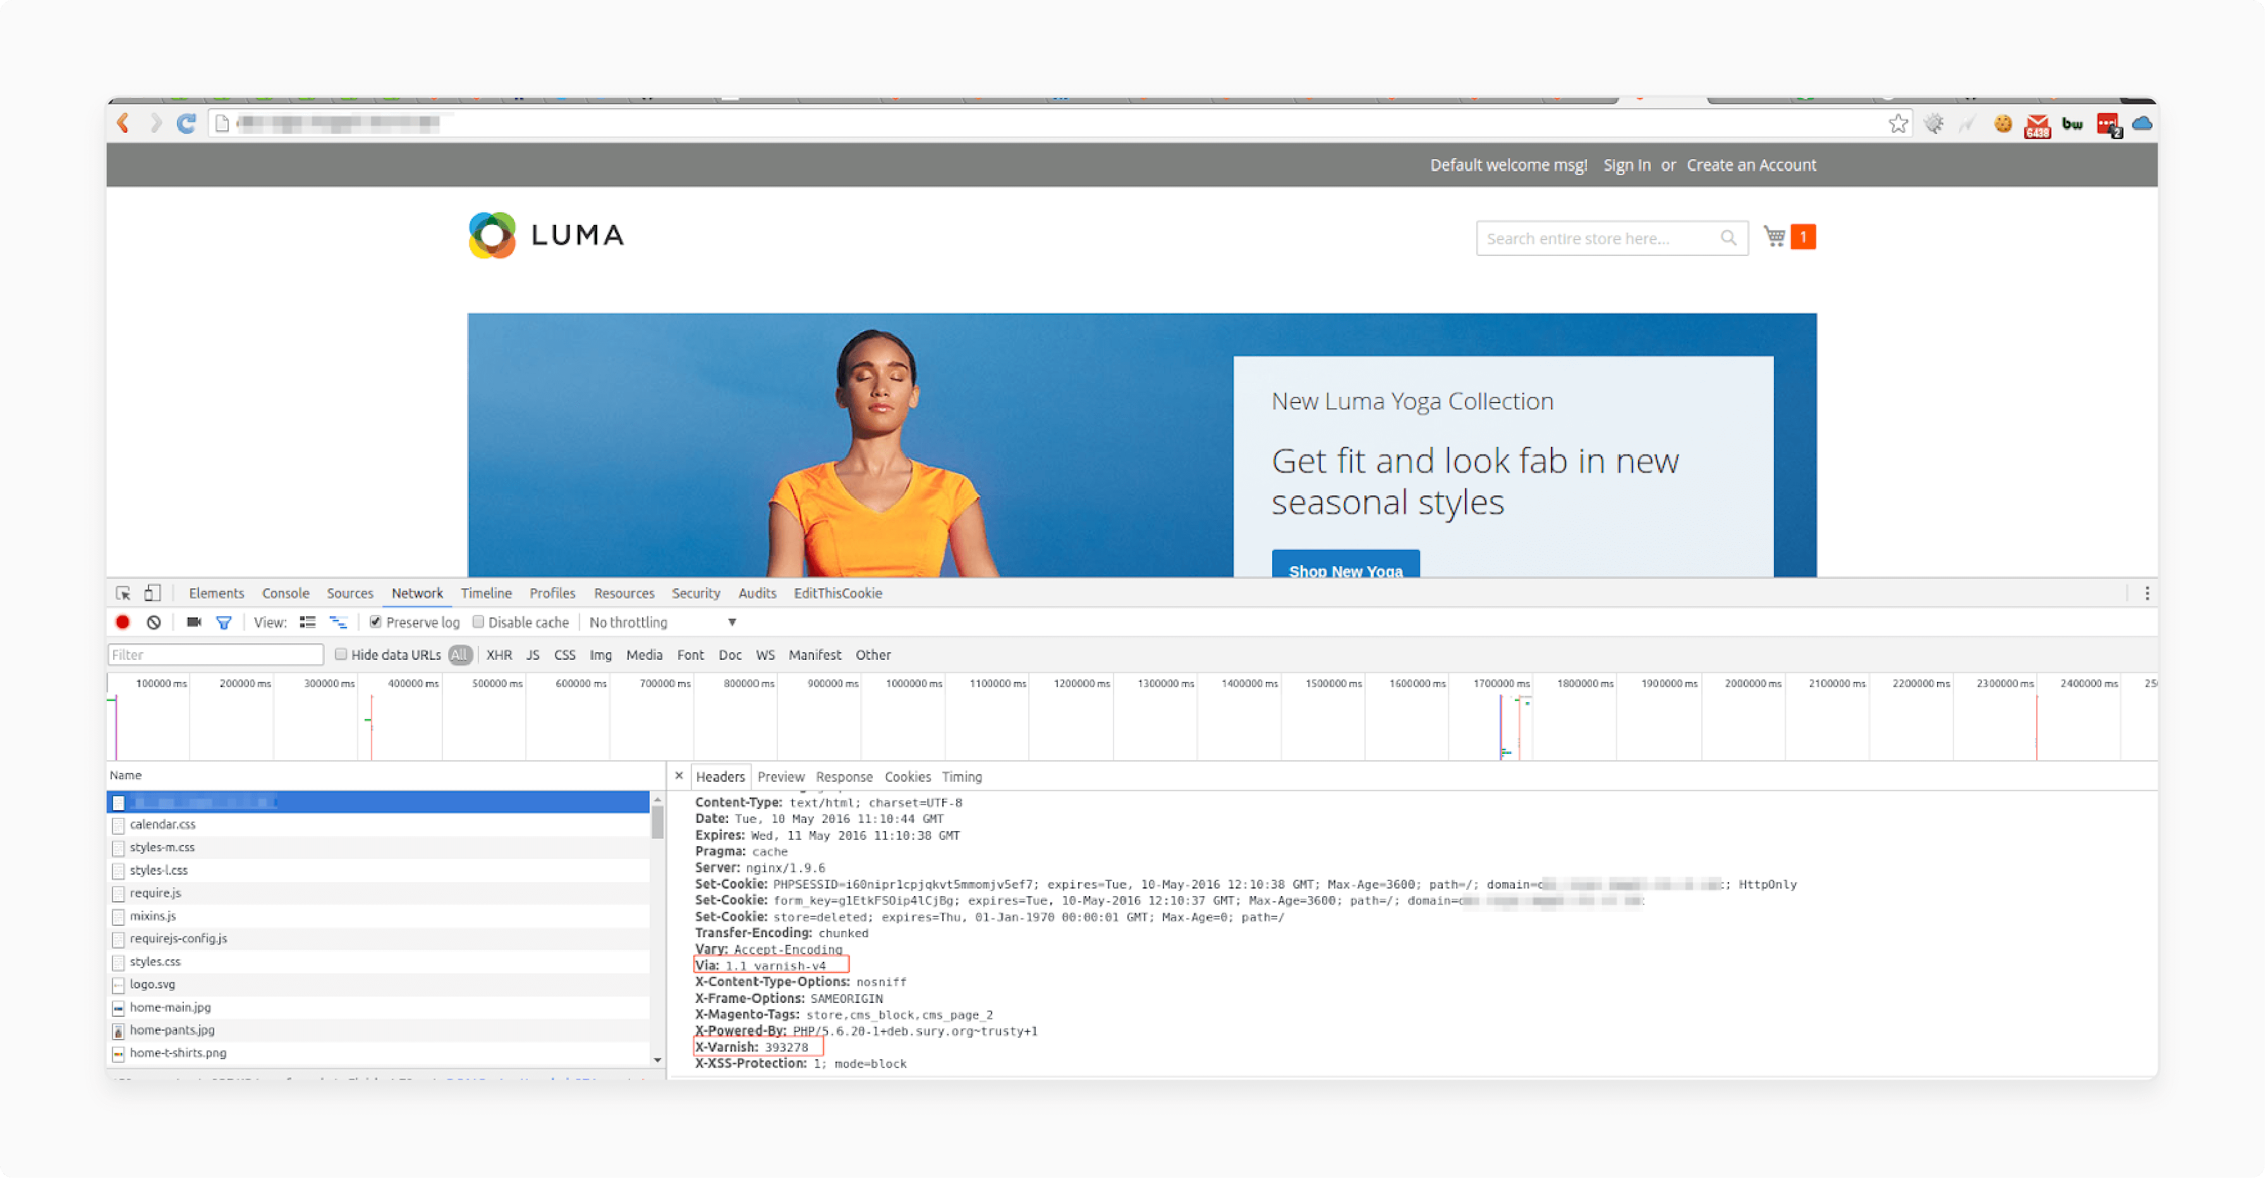Switch to the Timeline tab

coord(486,593)
